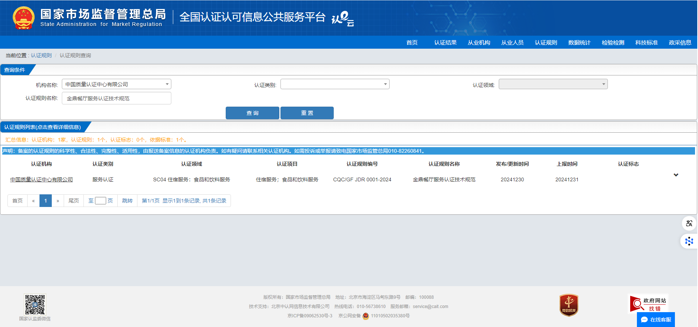The height and width of the screenshot is (327, 698).
Task: Click the 汇总信息 summary line
Action: (x=97, y=140)
